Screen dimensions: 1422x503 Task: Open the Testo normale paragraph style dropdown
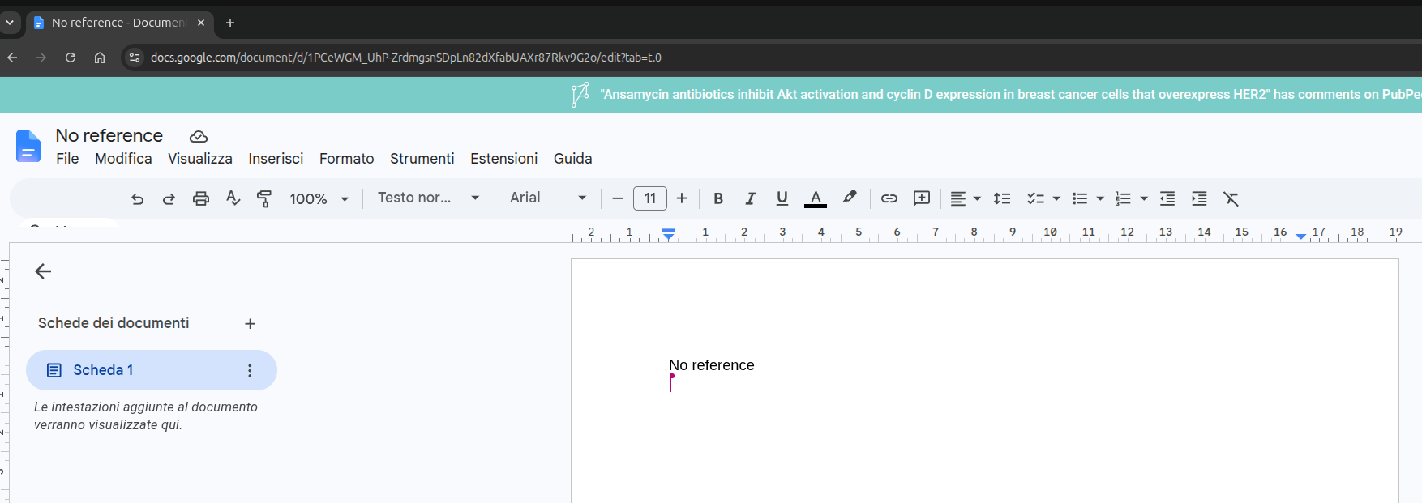click(428, 198)
